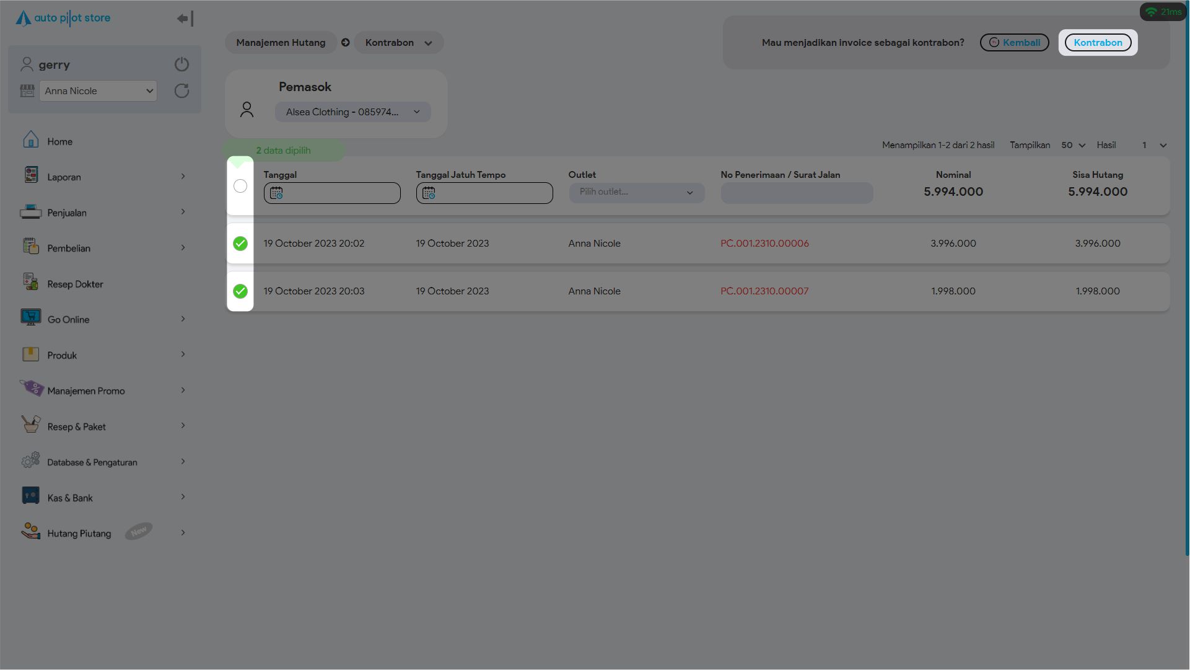Uncheck invoice PC.001.2310.00006 row

240,244
